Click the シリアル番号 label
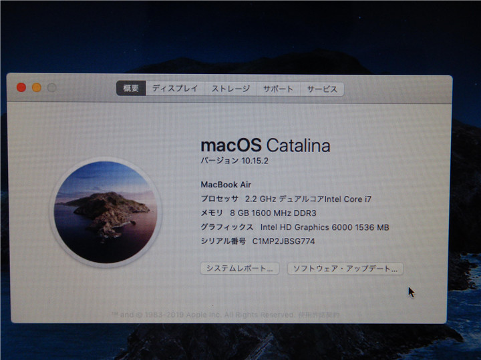 [223, 241]
